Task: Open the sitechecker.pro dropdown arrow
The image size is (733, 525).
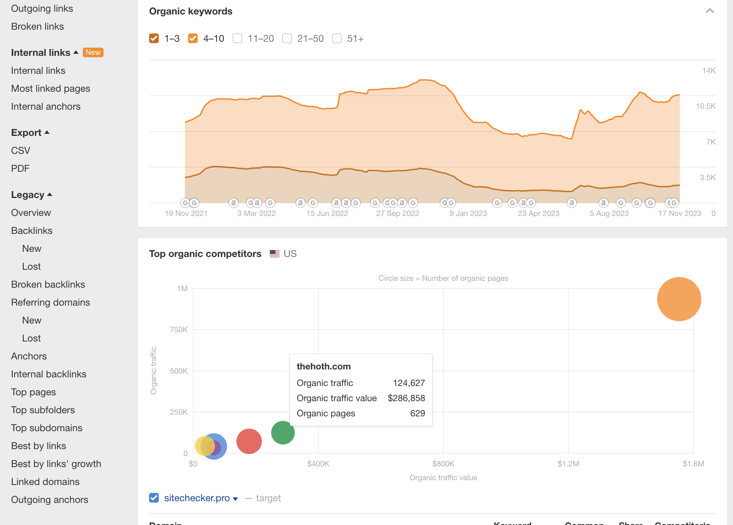Action: point(235,499)
